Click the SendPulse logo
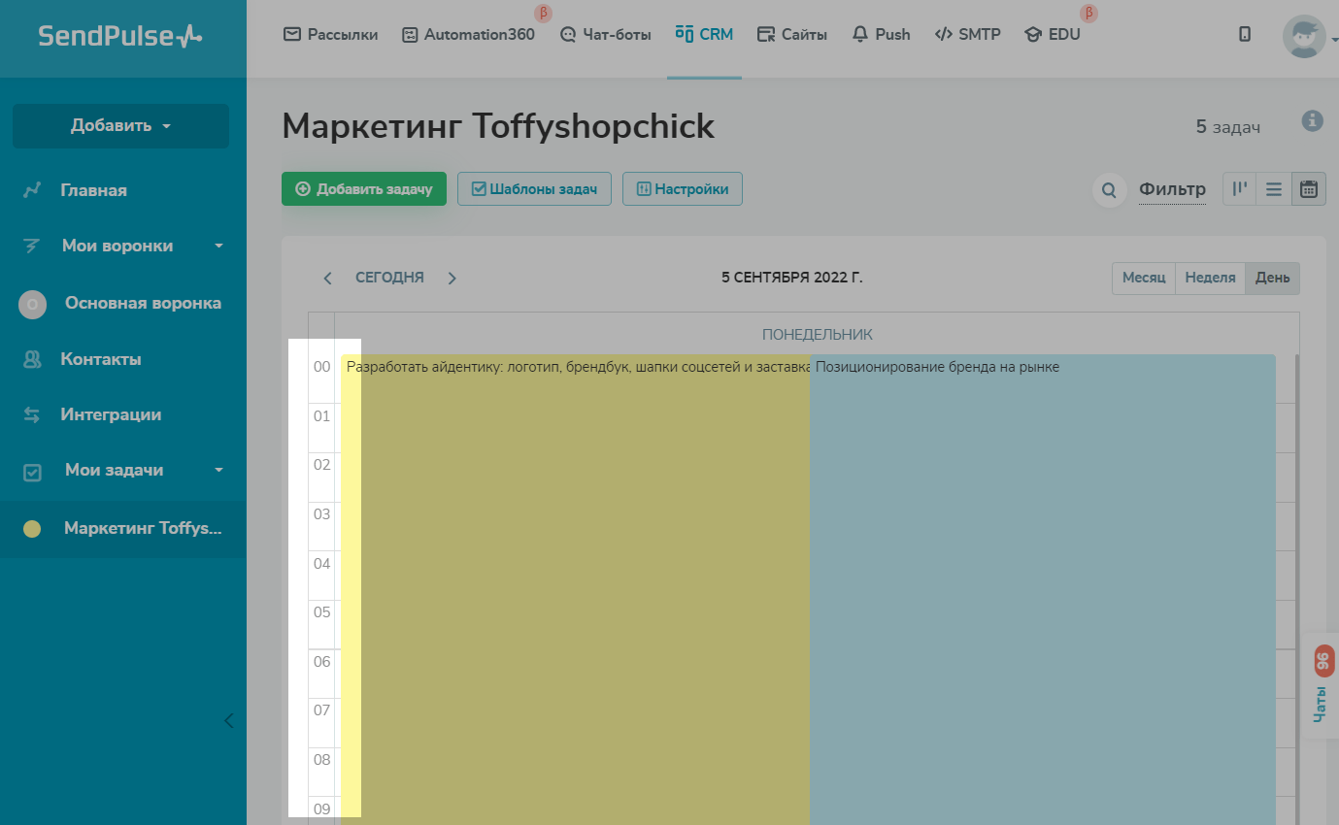Screen dimensions: 1339x825 click(120, 37)
